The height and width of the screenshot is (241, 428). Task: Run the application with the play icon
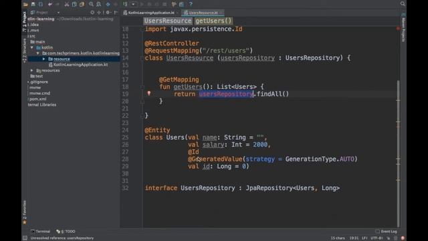(142, 4)
